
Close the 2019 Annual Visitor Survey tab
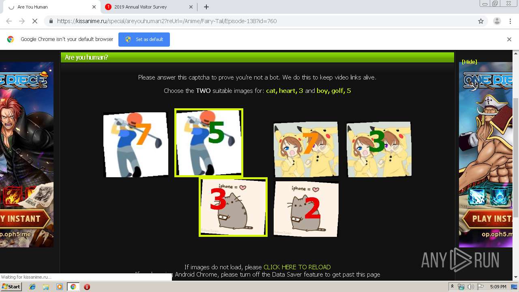191,7
